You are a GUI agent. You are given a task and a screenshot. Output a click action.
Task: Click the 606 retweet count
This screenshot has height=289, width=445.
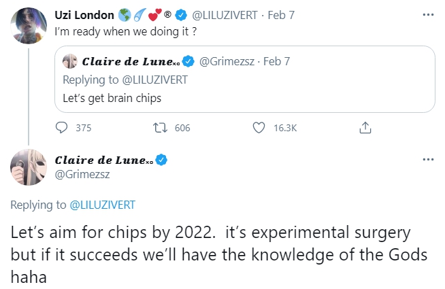(x=182, y=128)
